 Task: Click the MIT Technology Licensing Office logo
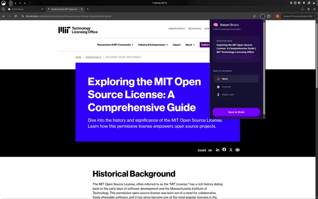78,30
